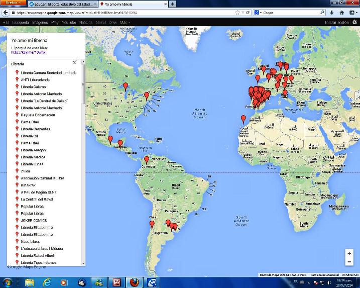The image size is (360, 288).
Task: Click the Iniciar sesión link
Action: (x=336, y=23)
